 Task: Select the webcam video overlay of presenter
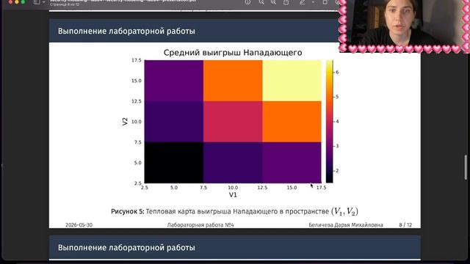pyautogui.click(x=405, y=26)
